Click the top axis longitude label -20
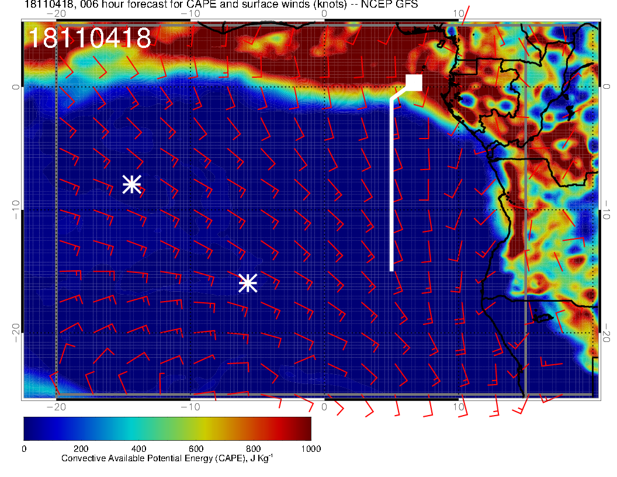Image resolution: width=617 pixels, height=477 pixels. coord(56,13)
